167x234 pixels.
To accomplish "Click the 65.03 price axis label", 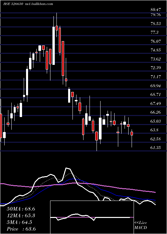I will click(x=156, y=121).
